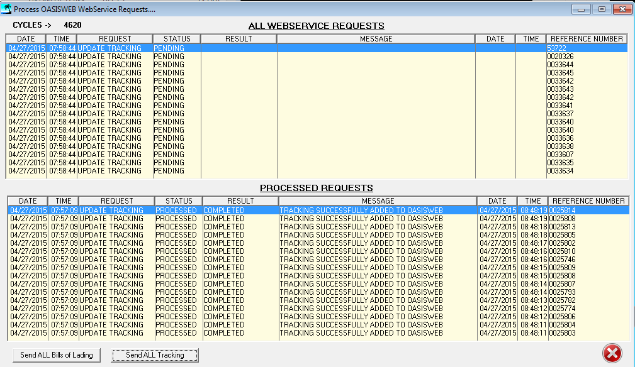635x367 pixels.
Task: Click MESSAGE header in processed requests table
Action: click(378, 201)
